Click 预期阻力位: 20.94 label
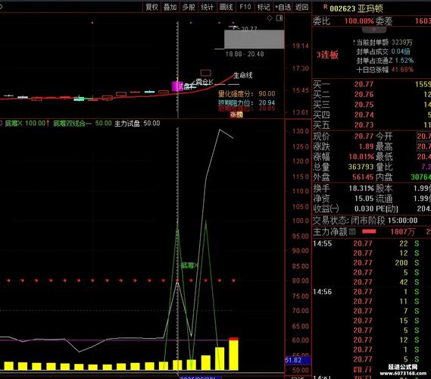Screen dimensions: 431x379 coord(247,102)
